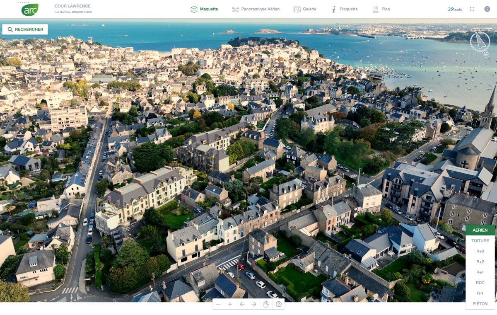497x315 pixels.
Task: Switch to Piéton pedestrian view
Action: [480, 304]
